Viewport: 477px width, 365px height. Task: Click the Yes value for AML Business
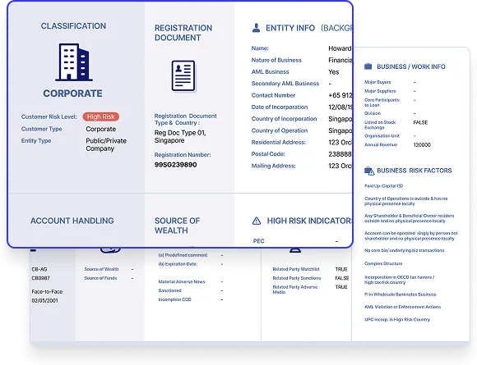click(x=333, y=72)
